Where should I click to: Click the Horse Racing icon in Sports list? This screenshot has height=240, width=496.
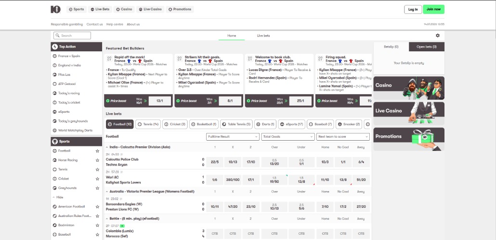(x=55, y=160)
